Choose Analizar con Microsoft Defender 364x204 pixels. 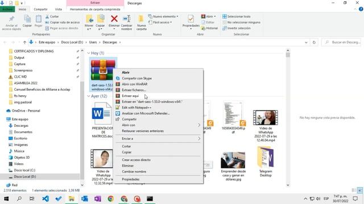pyautogui.click(x=158, y=113)
